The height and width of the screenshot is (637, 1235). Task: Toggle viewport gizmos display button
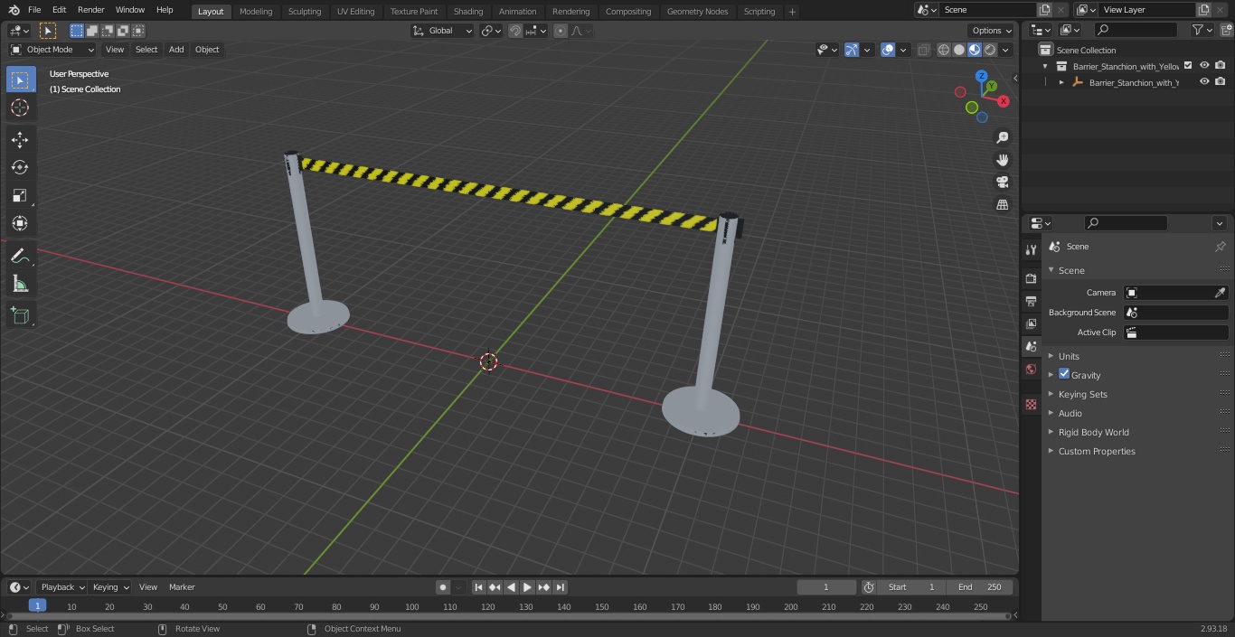(x=851, y=50)
